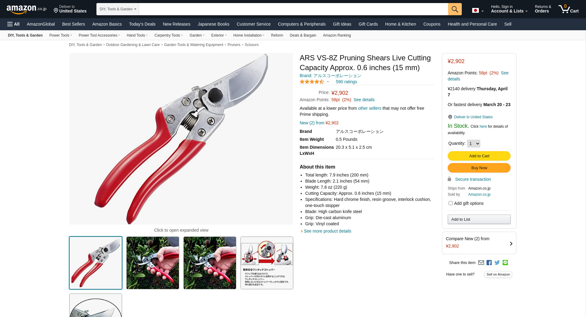Add the pruning shears to cart

coord(479,156)
